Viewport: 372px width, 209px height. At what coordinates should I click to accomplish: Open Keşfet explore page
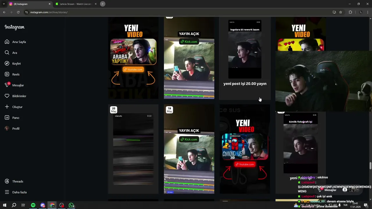tap(13, 64)
